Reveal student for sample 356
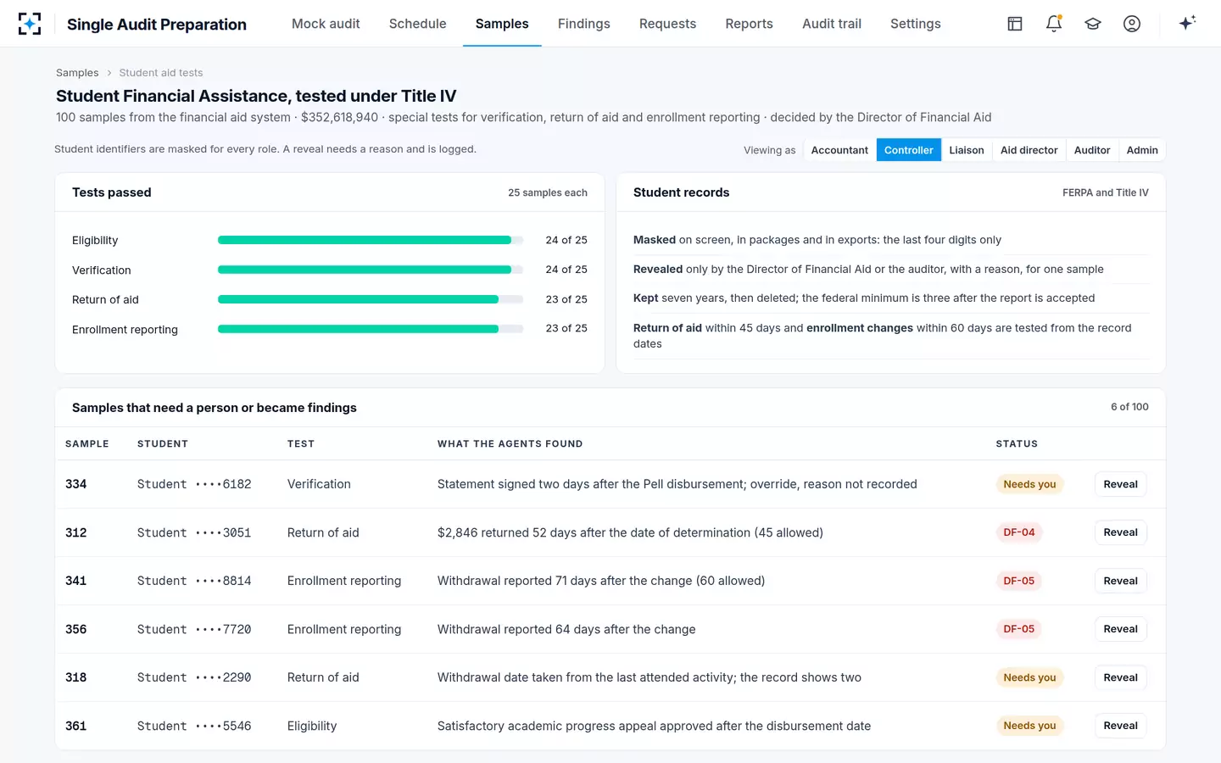The height and width of the screenshot is (763, 1221). click(x=1120, y=629)
